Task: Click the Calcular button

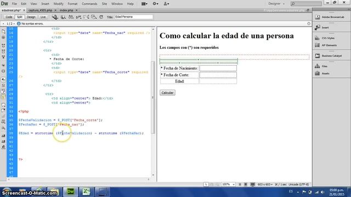Action: [x=167, y=92]
